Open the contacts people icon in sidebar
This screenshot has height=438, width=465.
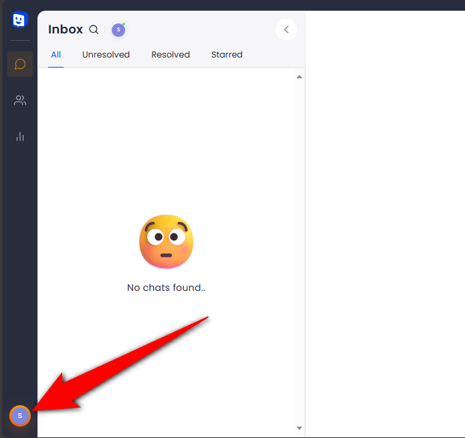pyautogui.click(x=20, y=100)
